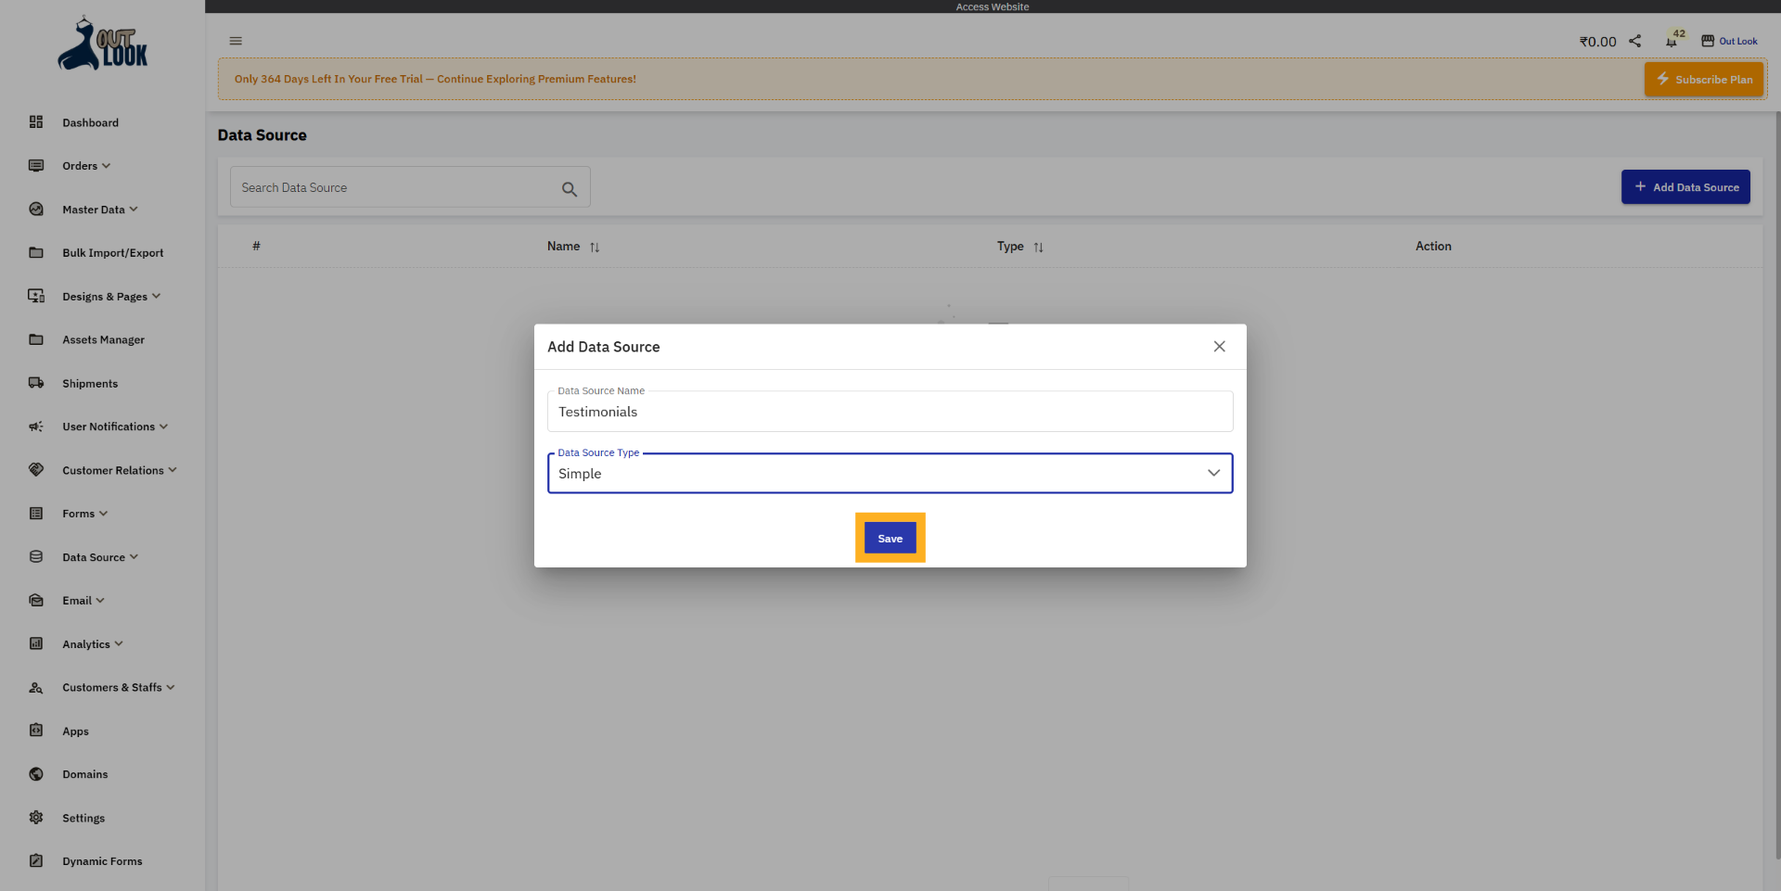1781x891 pixels.
Task: Select the Dashboard grid icon
Action: [x=35, y=121]
